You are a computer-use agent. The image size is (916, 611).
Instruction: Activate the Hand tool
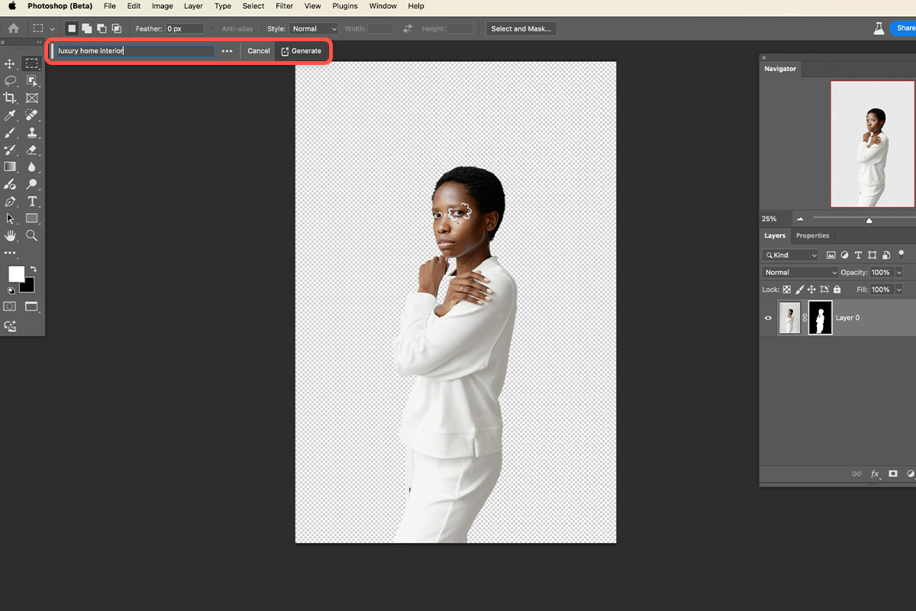10,236
